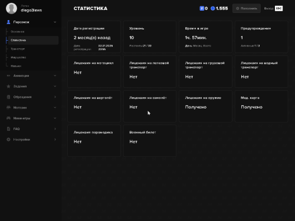Viewport: 295px width, 221px height.
Task: Click the Мини-игры gamepad icon
Action: pos(8,118)
